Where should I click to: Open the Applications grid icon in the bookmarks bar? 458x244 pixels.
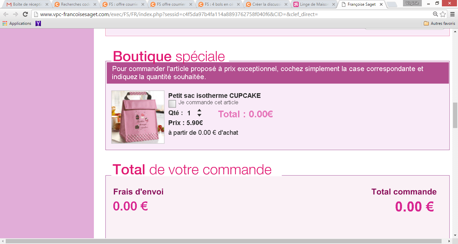click(5, 23)
